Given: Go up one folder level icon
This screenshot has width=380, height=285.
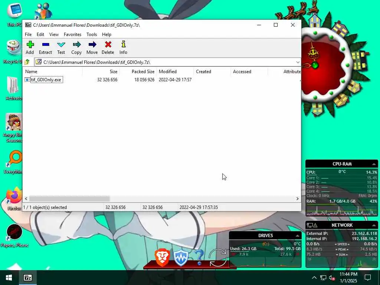Looking at the screenshot, I should (27, 62).
